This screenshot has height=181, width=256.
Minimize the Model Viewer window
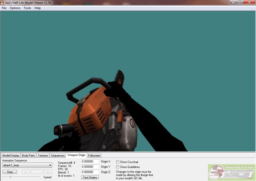click(233, 2)
